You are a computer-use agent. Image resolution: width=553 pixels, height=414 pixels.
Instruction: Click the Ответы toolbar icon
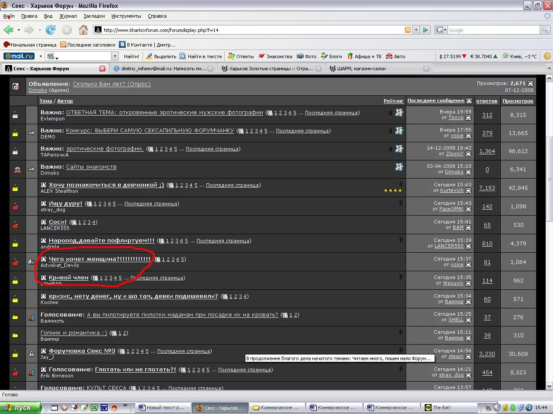click(241, 56)
